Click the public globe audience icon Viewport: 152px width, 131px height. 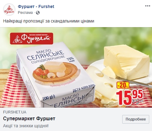38,13
